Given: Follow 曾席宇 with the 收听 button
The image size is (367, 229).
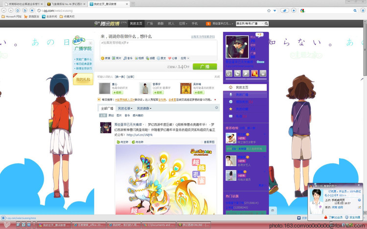Looking at the screenshot, I should [158, 92].
